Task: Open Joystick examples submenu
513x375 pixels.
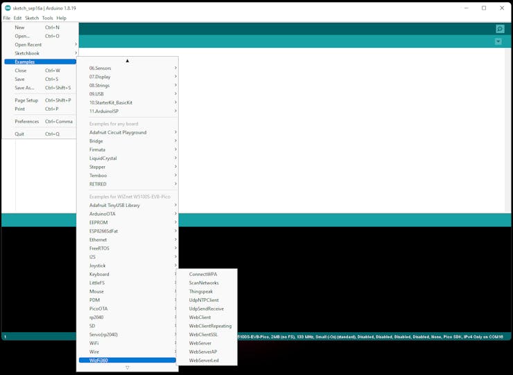Action: (128, 266)
